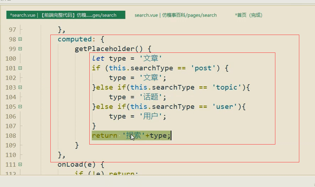
Task: Click the 'let' keyword on line 100
Action: click(98, 59)
